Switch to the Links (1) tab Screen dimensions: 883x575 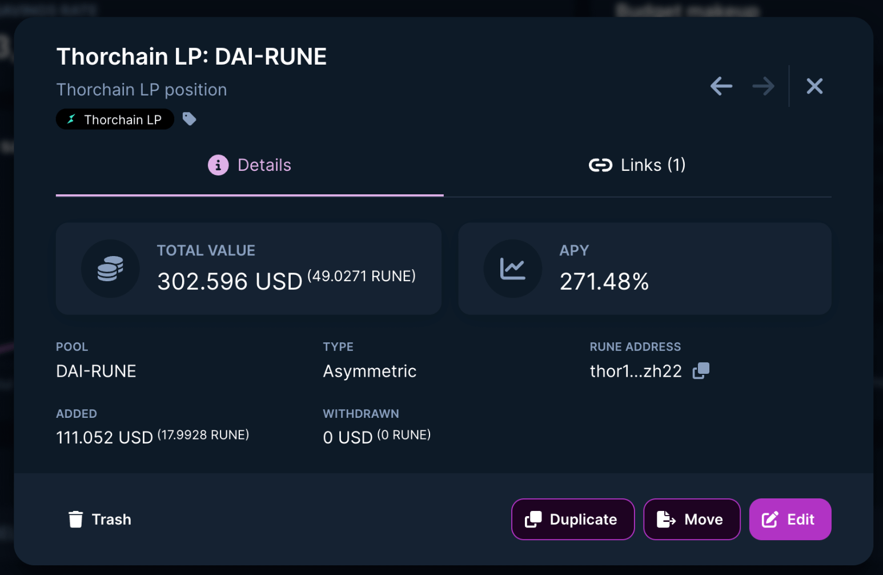pos(637,165)
